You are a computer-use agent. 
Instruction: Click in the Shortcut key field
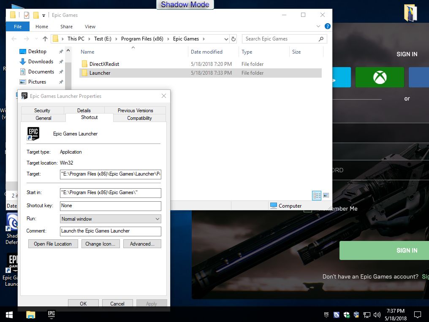point(110,206)
